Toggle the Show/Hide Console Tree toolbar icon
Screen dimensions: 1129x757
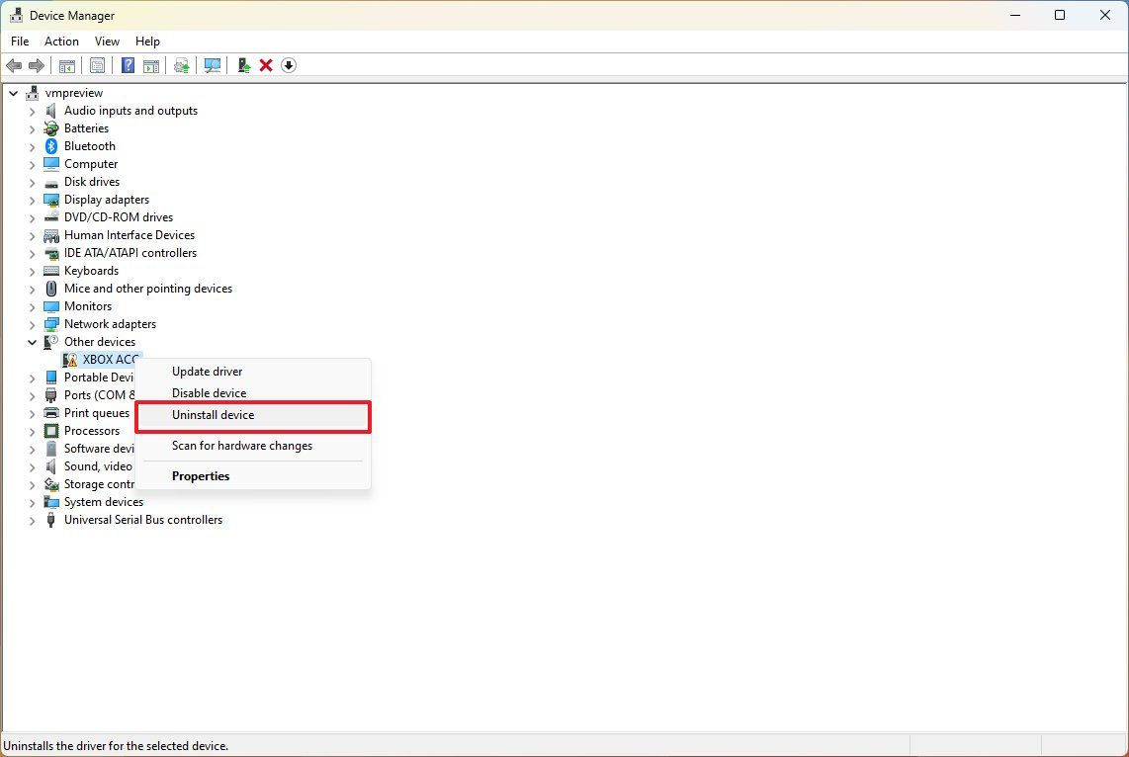tap(66, 65)
